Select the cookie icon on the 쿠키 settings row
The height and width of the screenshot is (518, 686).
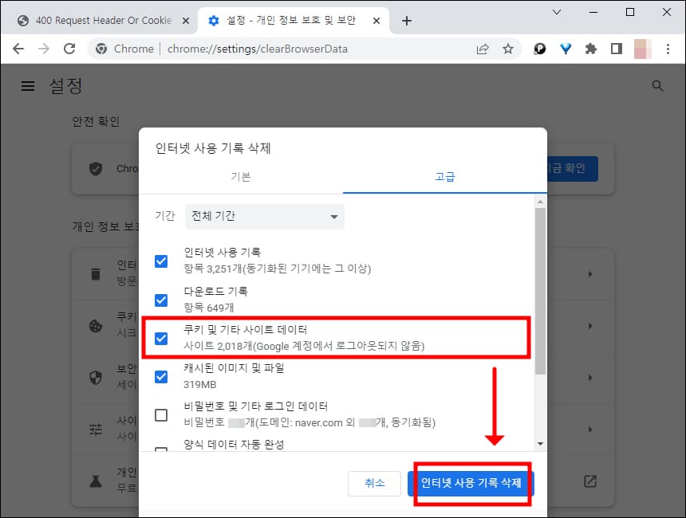pos(96,325)
